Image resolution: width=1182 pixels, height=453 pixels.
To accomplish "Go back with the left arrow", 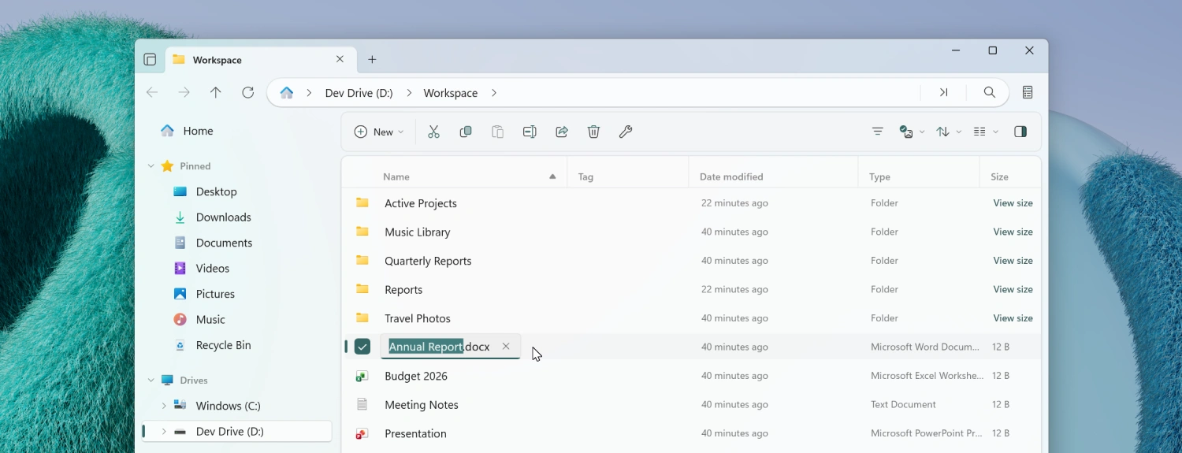I will click(x=152, y=93).
